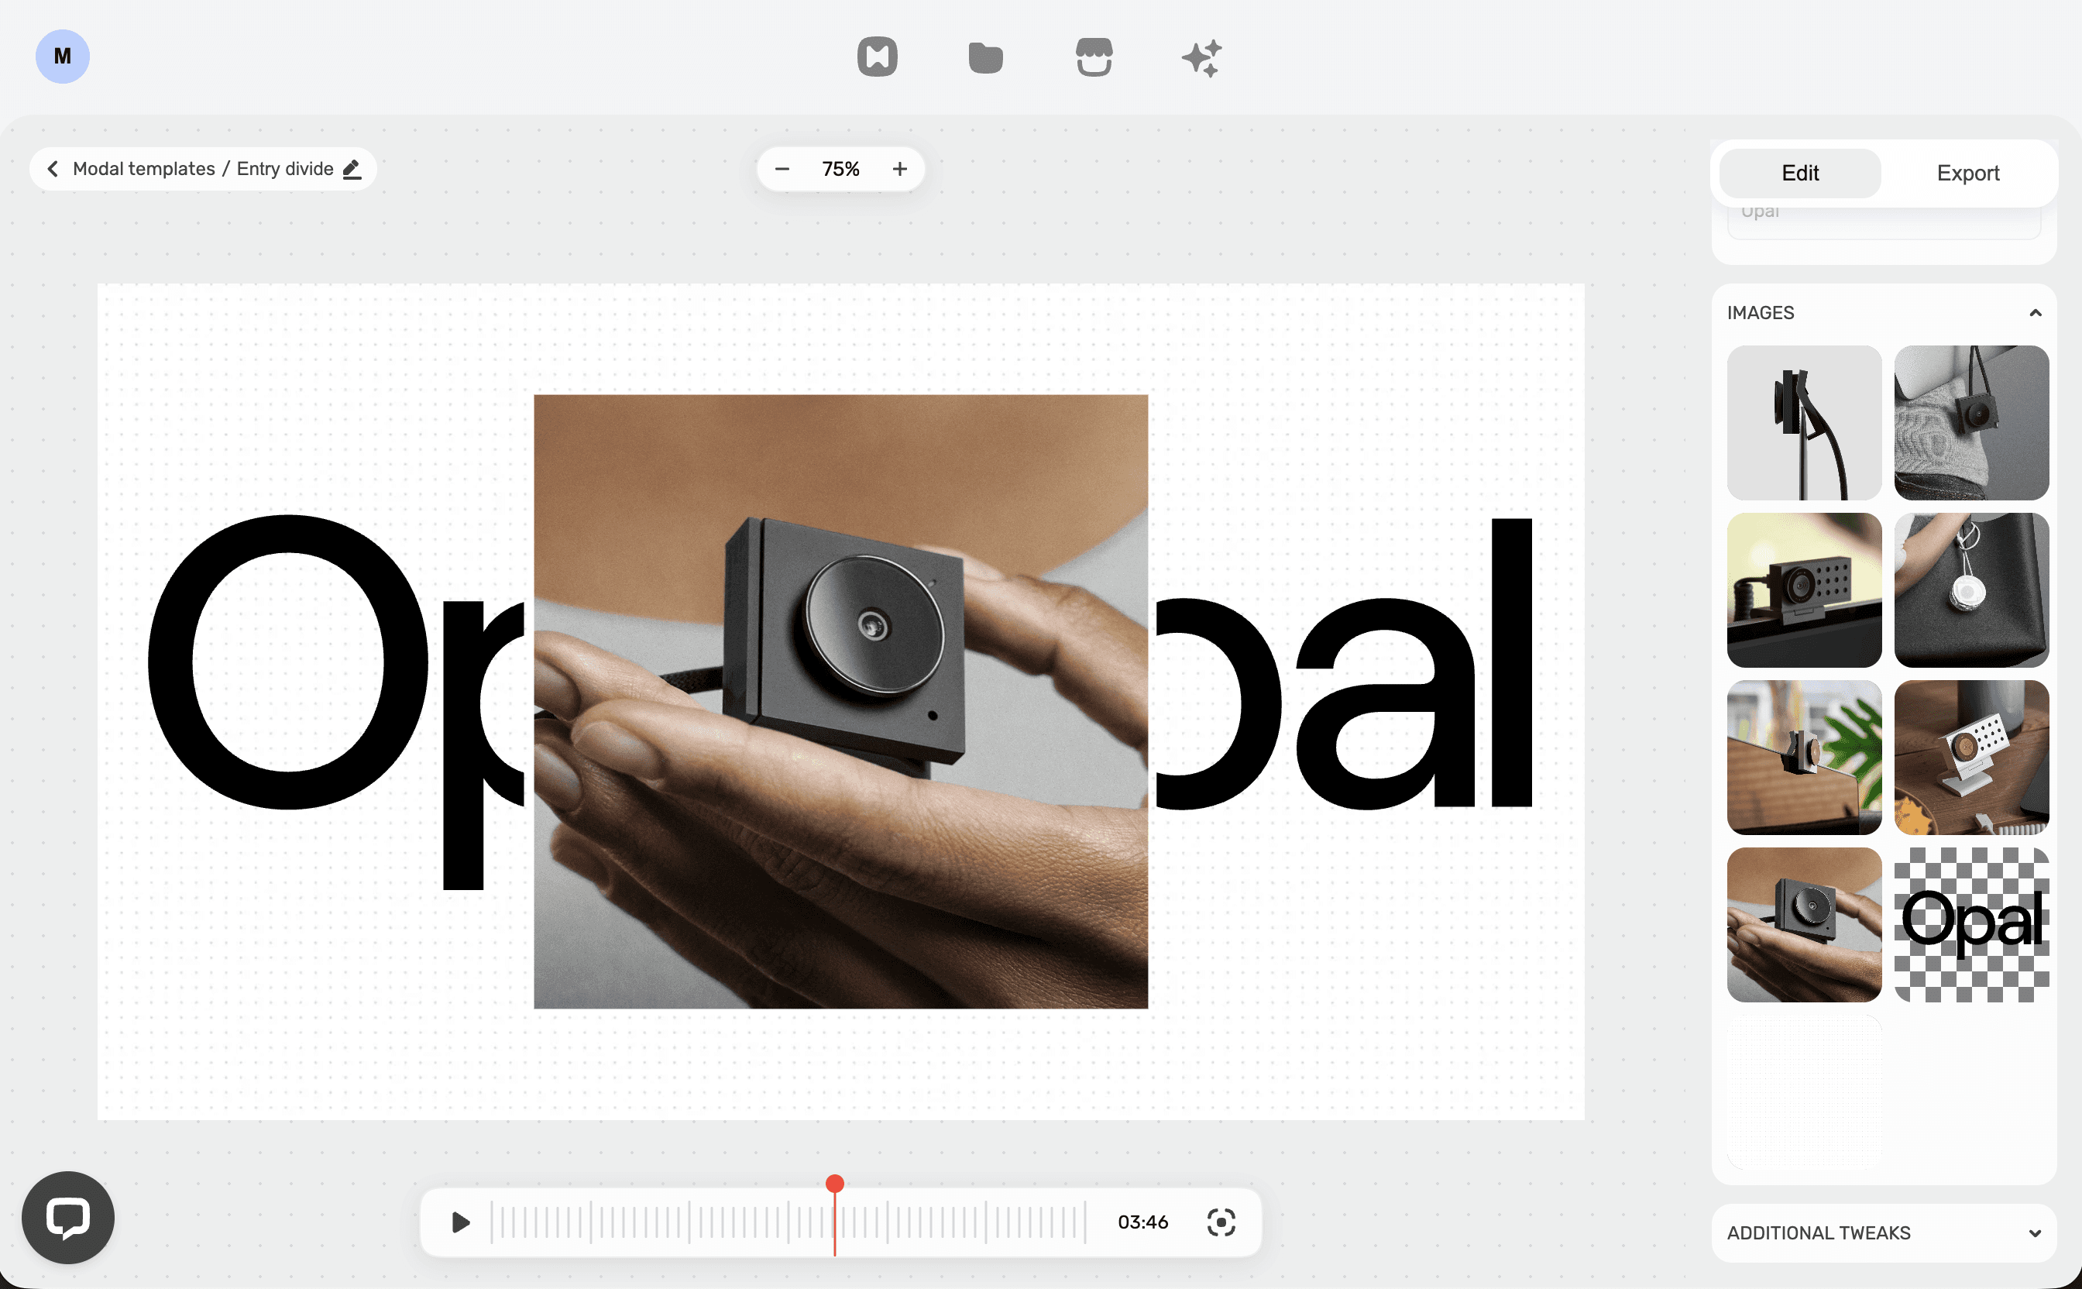Open the chat support bubble
The image size is (2082, 1289).
click(68, 1216)
